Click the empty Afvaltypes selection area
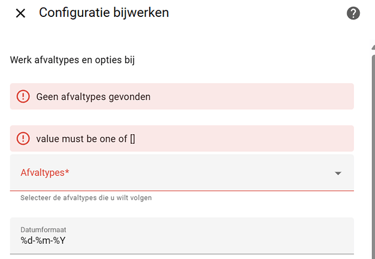This screenshot has height=259, width=375. coord(217,179)
